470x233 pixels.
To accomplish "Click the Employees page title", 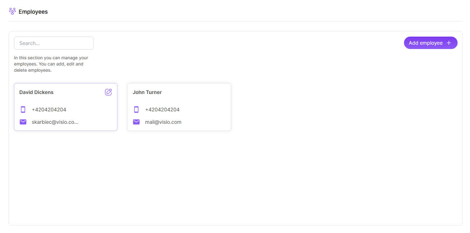I will click(33, 12).
